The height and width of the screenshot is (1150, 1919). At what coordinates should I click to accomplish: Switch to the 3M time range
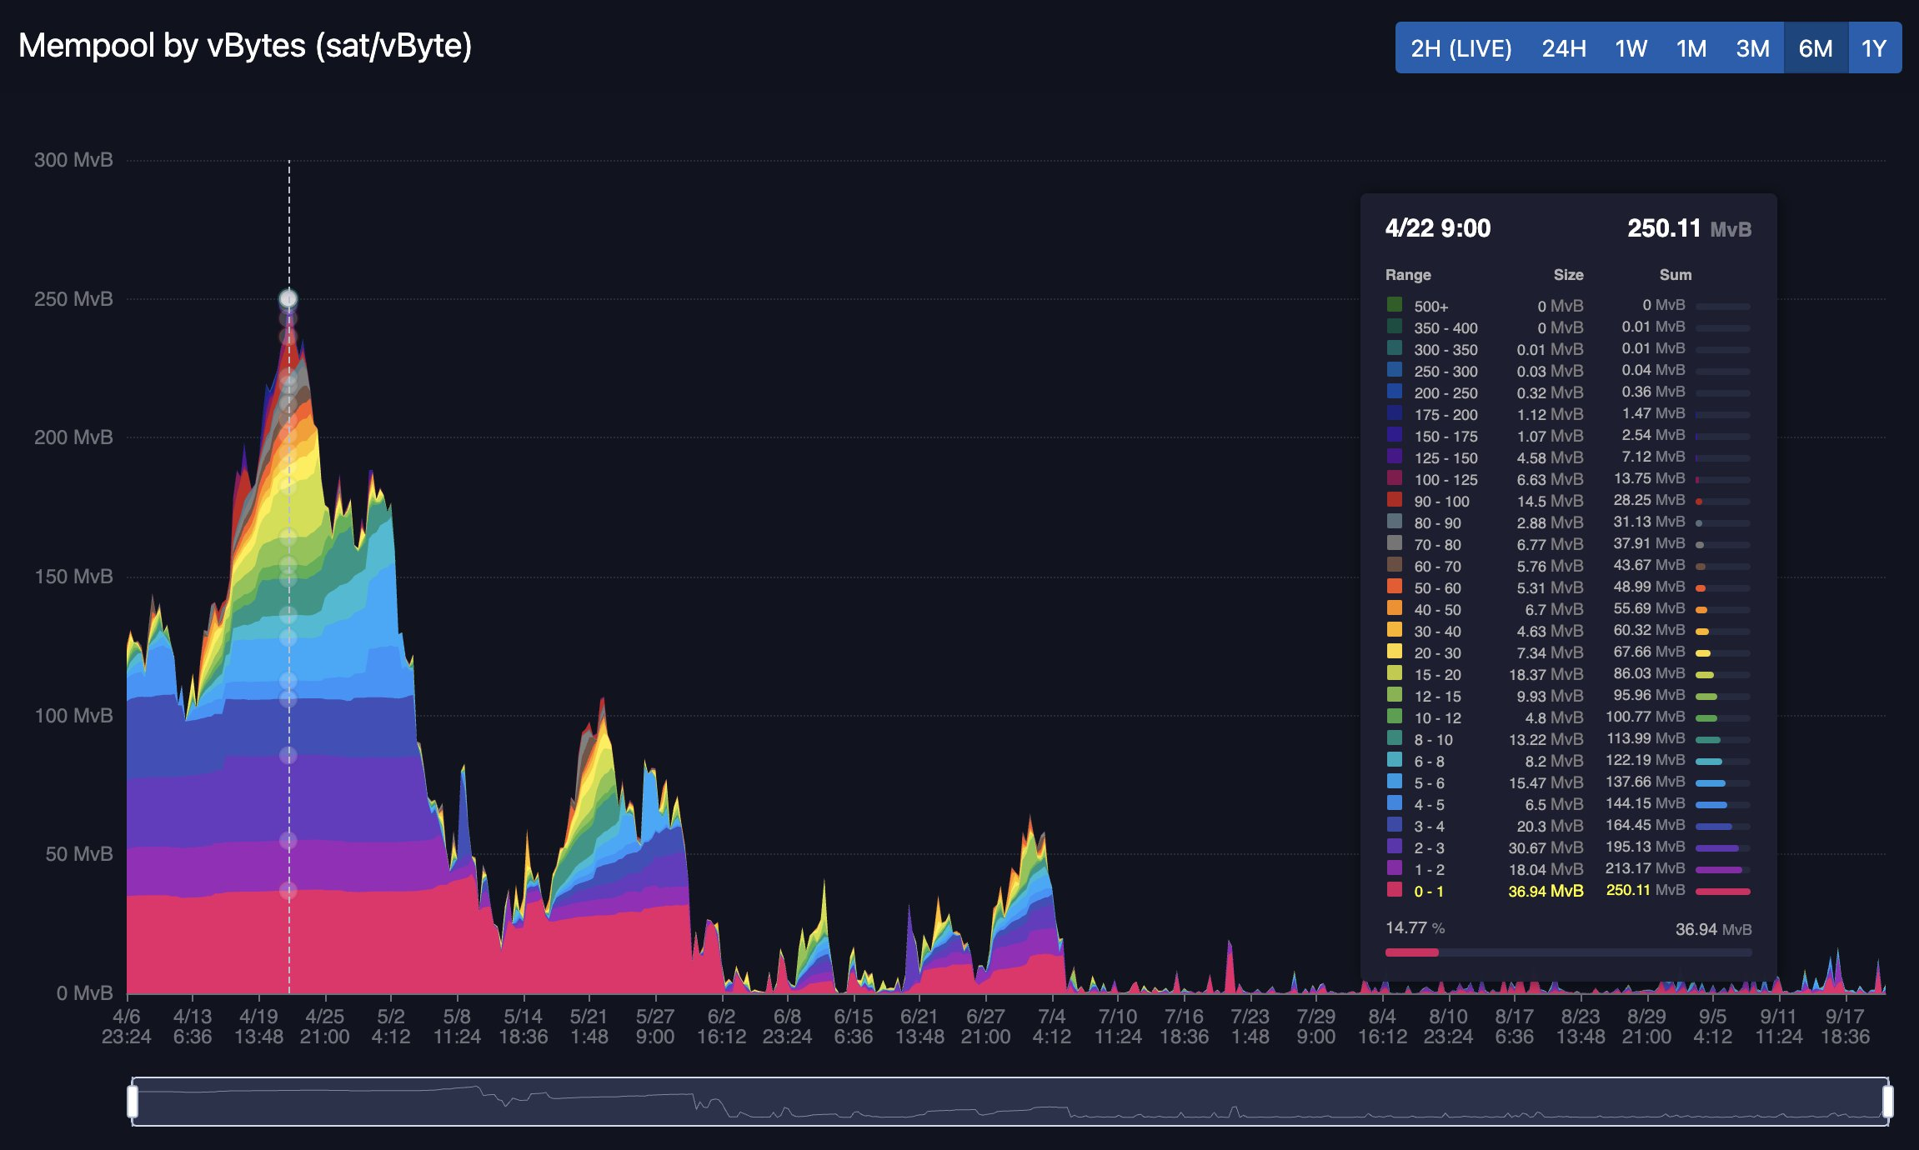1754,49
